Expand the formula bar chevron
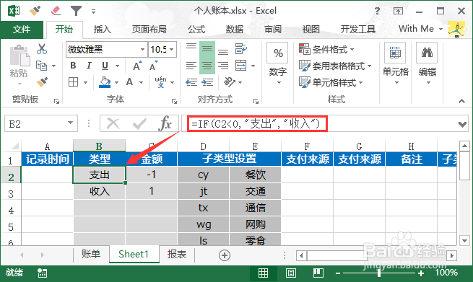Image resolution: width=473 pixels, height=282 pixels. click(462, 124)
